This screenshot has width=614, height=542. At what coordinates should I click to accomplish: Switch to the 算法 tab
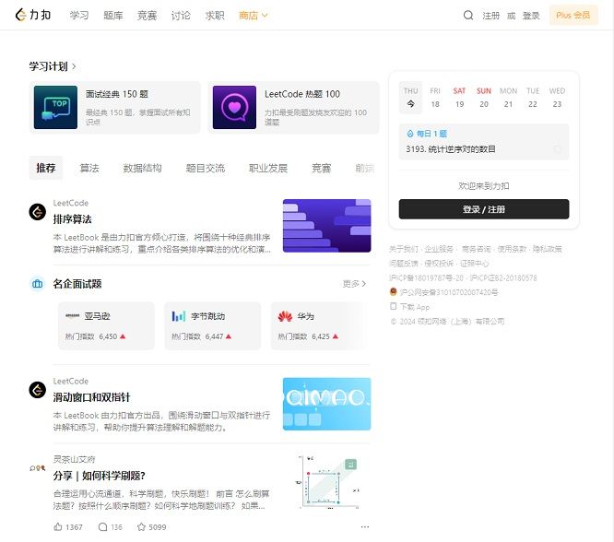pos(89,168)
